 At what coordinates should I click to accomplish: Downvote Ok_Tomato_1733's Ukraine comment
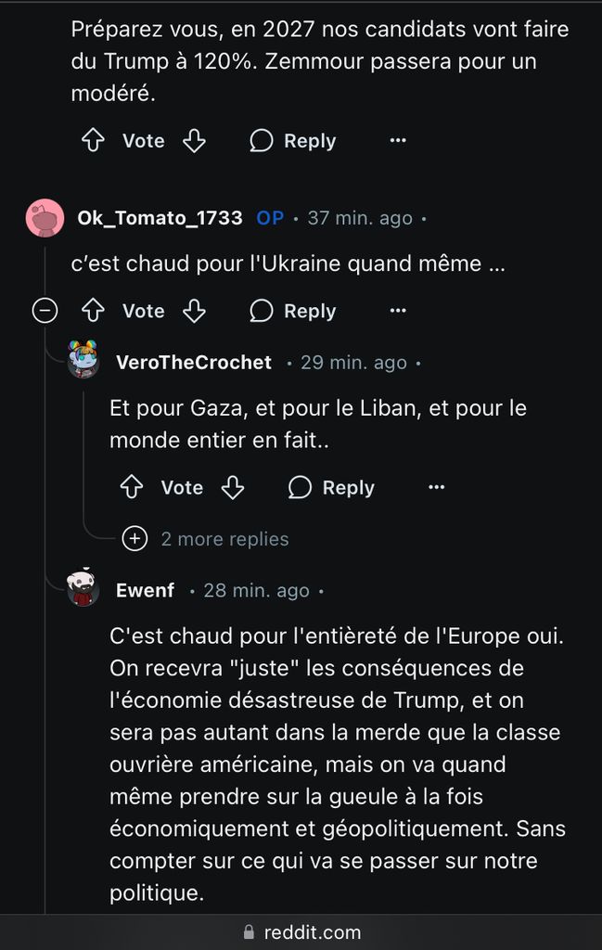[194, 311]
